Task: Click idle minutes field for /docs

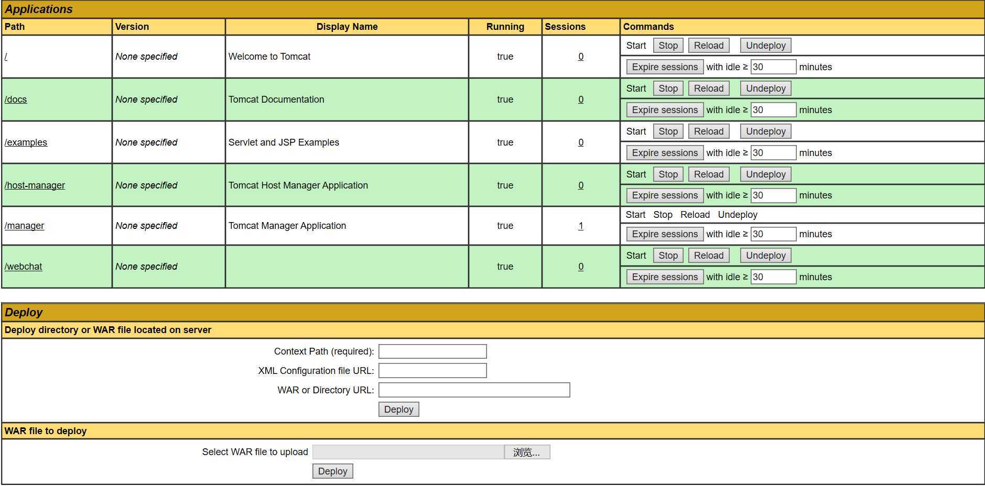Action: 774,110
